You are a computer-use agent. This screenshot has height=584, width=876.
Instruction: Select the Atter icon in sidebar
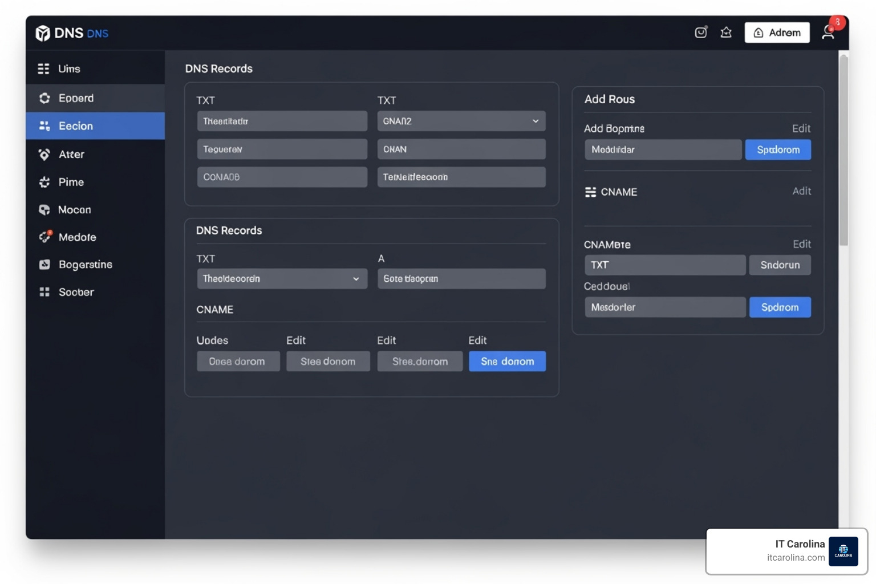click(44, 155)
